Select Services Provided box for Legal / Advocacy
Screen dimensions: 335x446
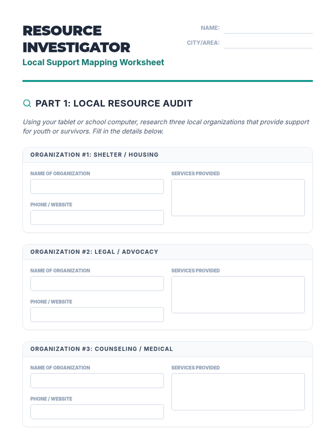pyautogui.click(x=238, y=295)
